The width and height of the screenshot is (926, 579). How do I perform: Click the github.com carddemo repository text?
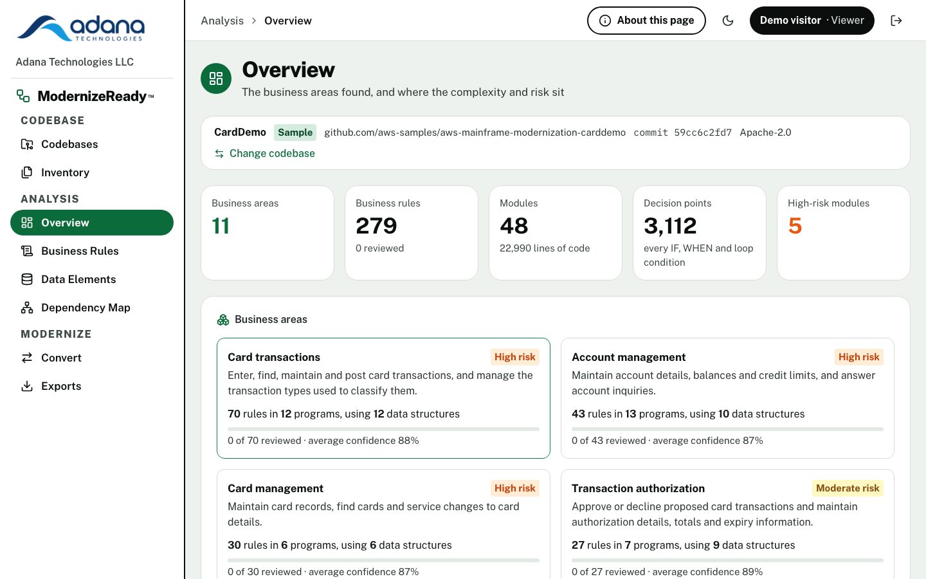click(x=475, y=133)
